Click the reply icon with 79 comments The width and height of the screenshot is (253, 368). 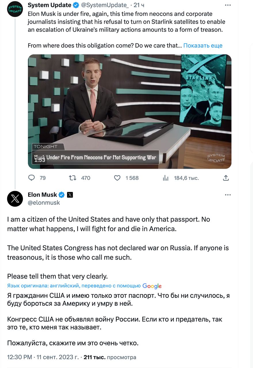click(x=31, y=178)
